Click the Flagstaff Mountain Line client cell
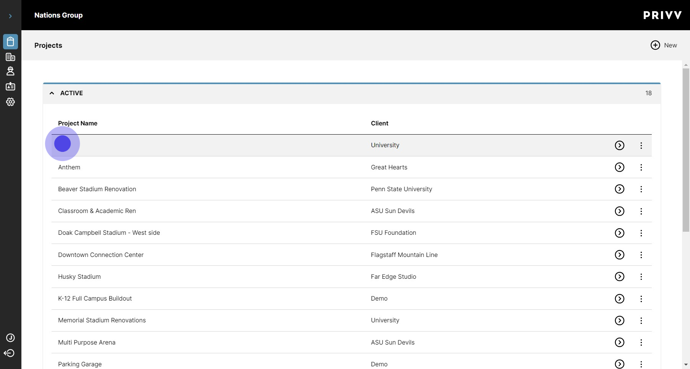Image resolution: width=690 pixels, height=369 pixels. [404, 255]
